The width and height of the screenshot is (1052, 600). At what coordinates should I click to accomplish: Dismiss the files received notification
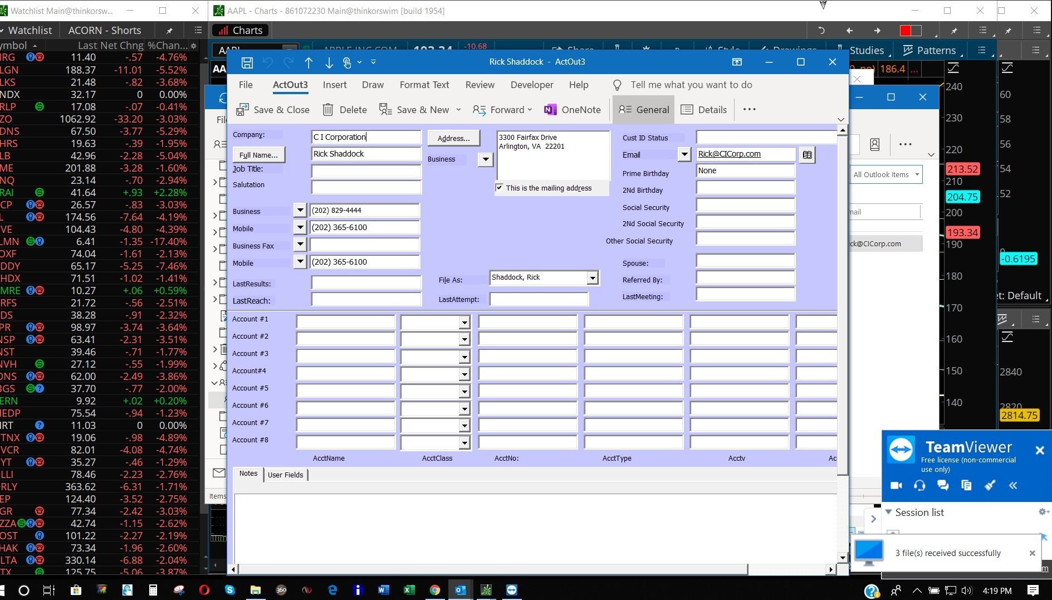click(1032, 553)
